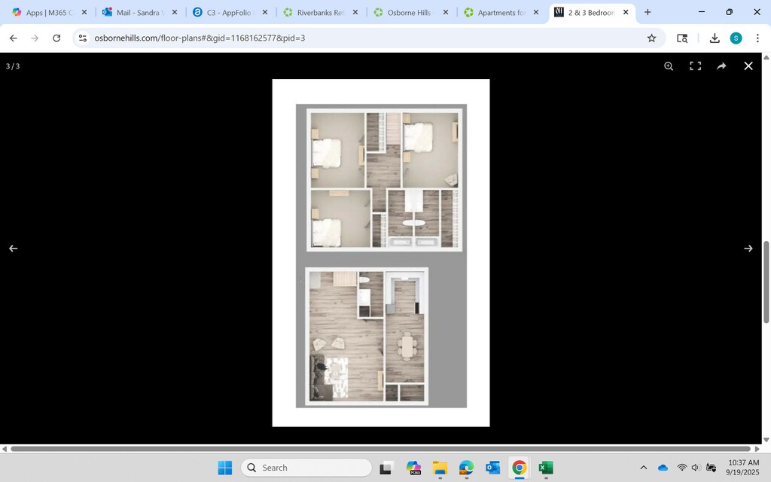Image resolution: width=771 pixels, height=482 pixels.
Task: Go to the previous gallery image
Action: pos(13,249)
